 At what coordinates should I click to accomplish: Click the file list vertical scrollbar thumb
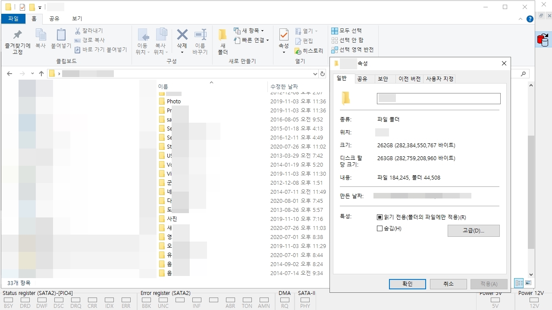(x=531, y=192)
